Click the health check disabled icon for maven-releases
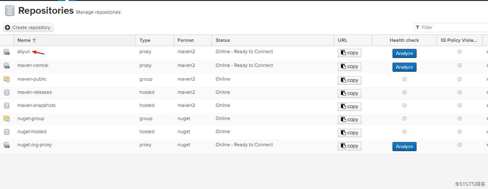Viewport: 488px width, 189px height. [x=404, y=92]
